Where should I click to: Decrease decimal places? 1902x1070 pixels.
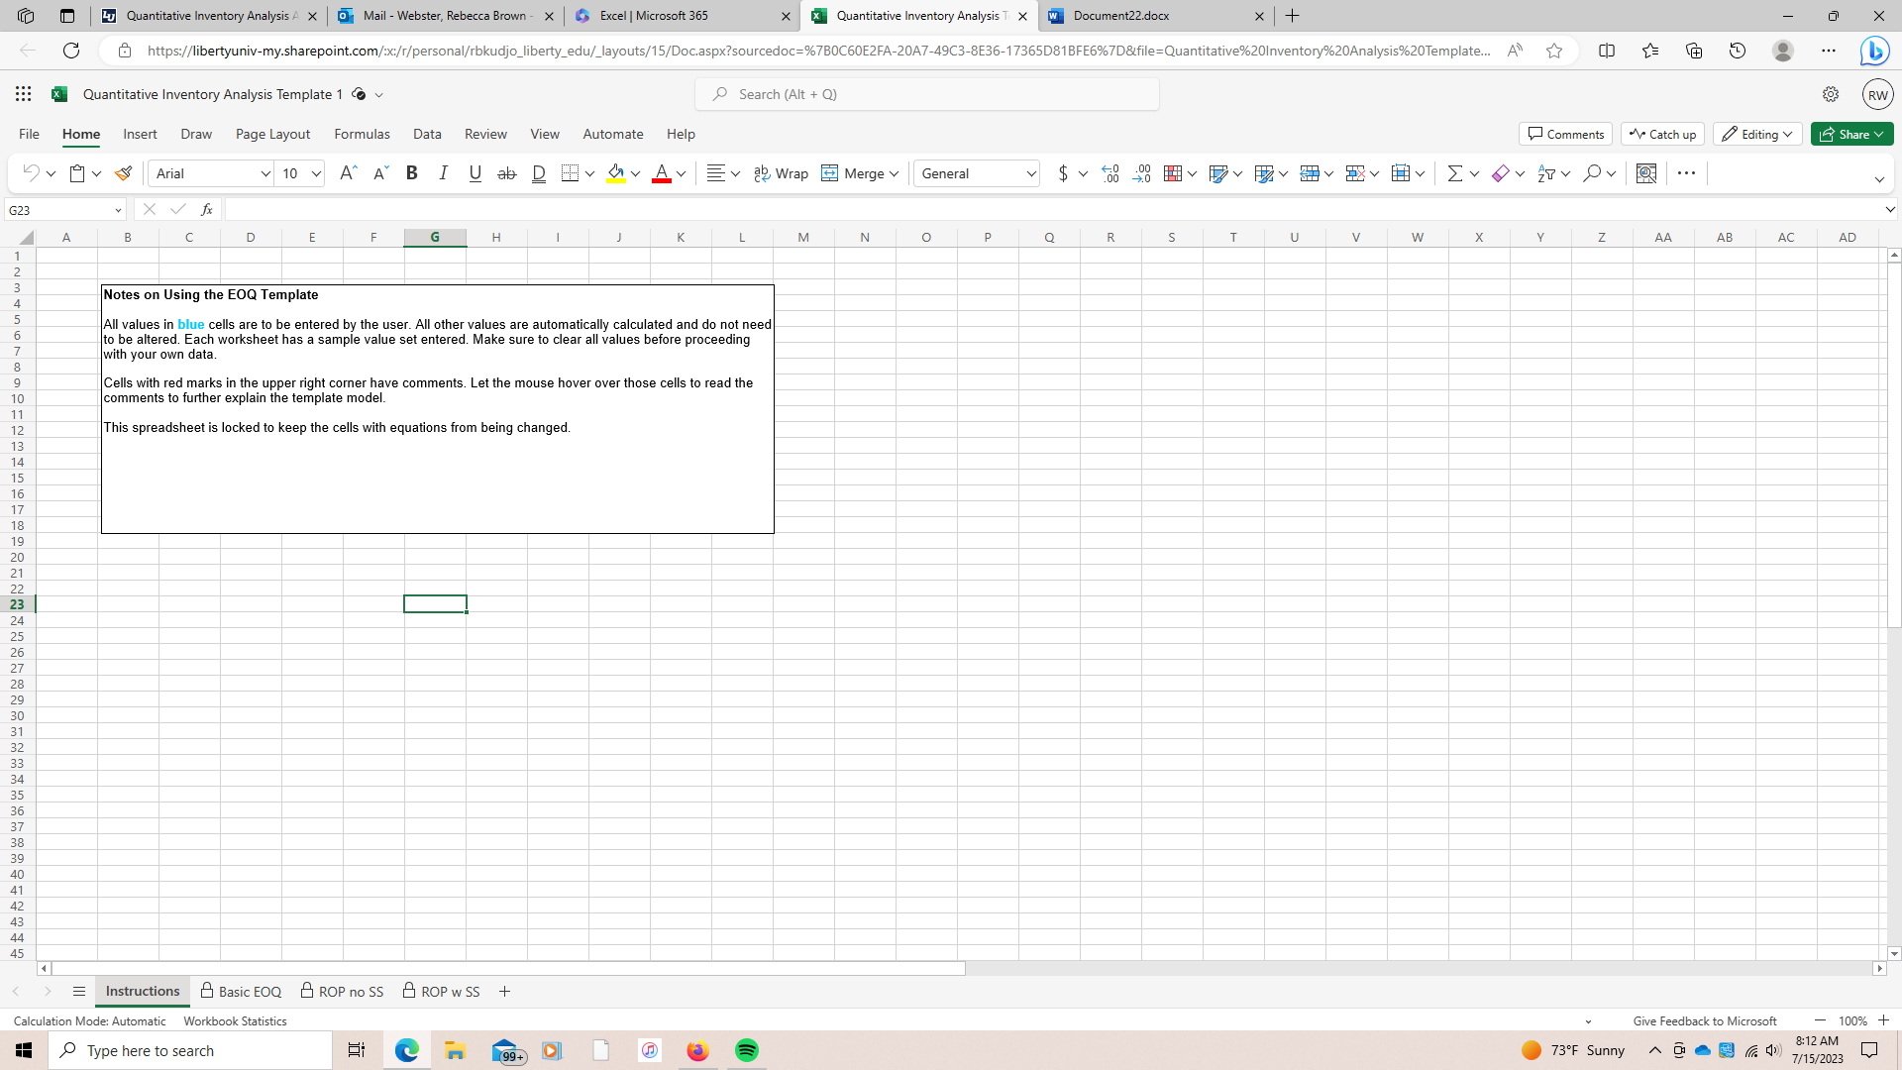[x=1142, y=173]
